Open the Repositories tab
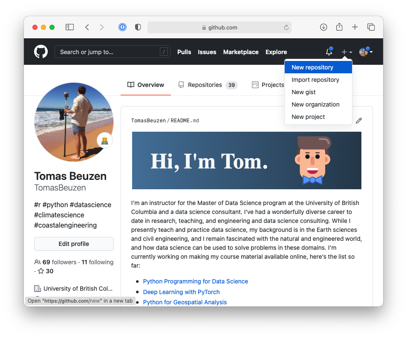 pos(208,85)
